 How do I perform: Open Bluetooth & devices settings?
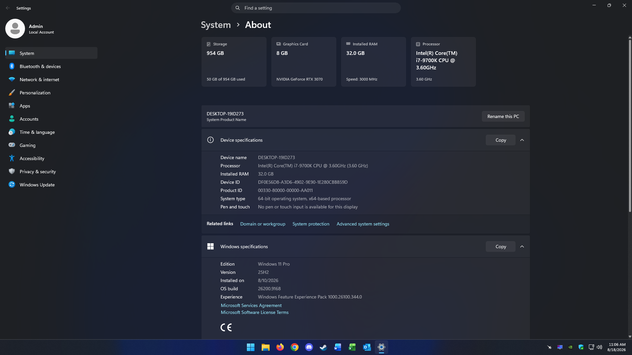51,66
